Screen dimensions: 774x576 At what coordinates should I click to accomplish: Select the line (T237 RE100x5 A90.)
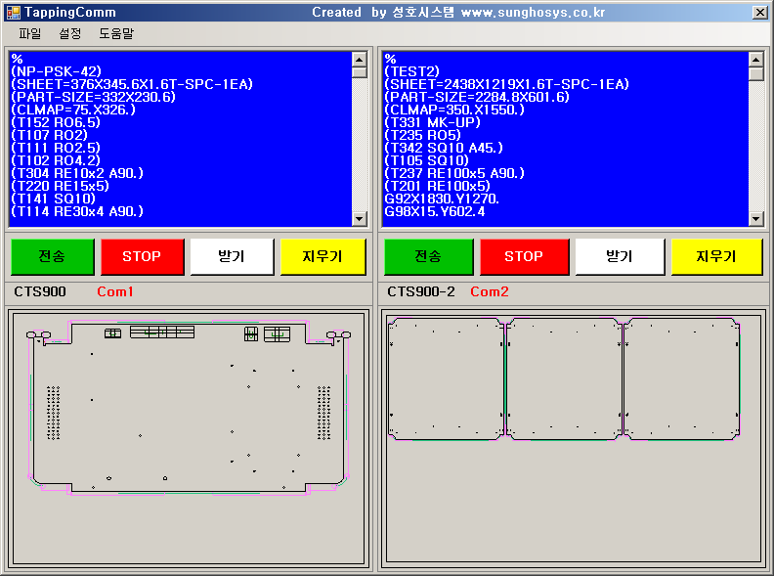(x=454, y=173)
